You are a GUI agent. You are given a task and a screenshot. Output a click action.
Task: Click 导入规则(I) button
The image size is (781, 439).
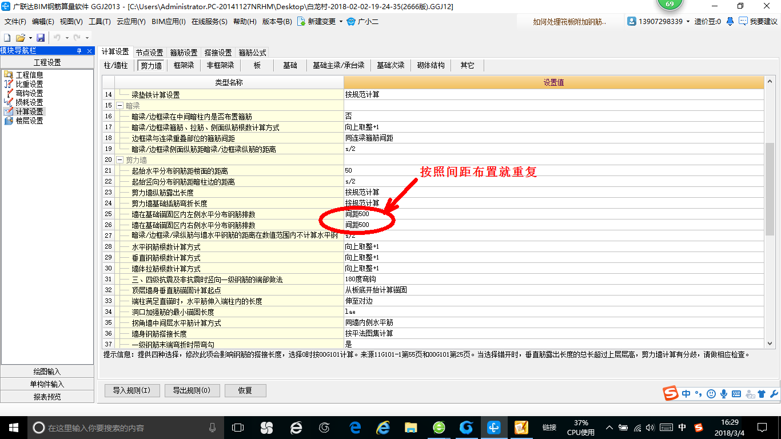132,390
